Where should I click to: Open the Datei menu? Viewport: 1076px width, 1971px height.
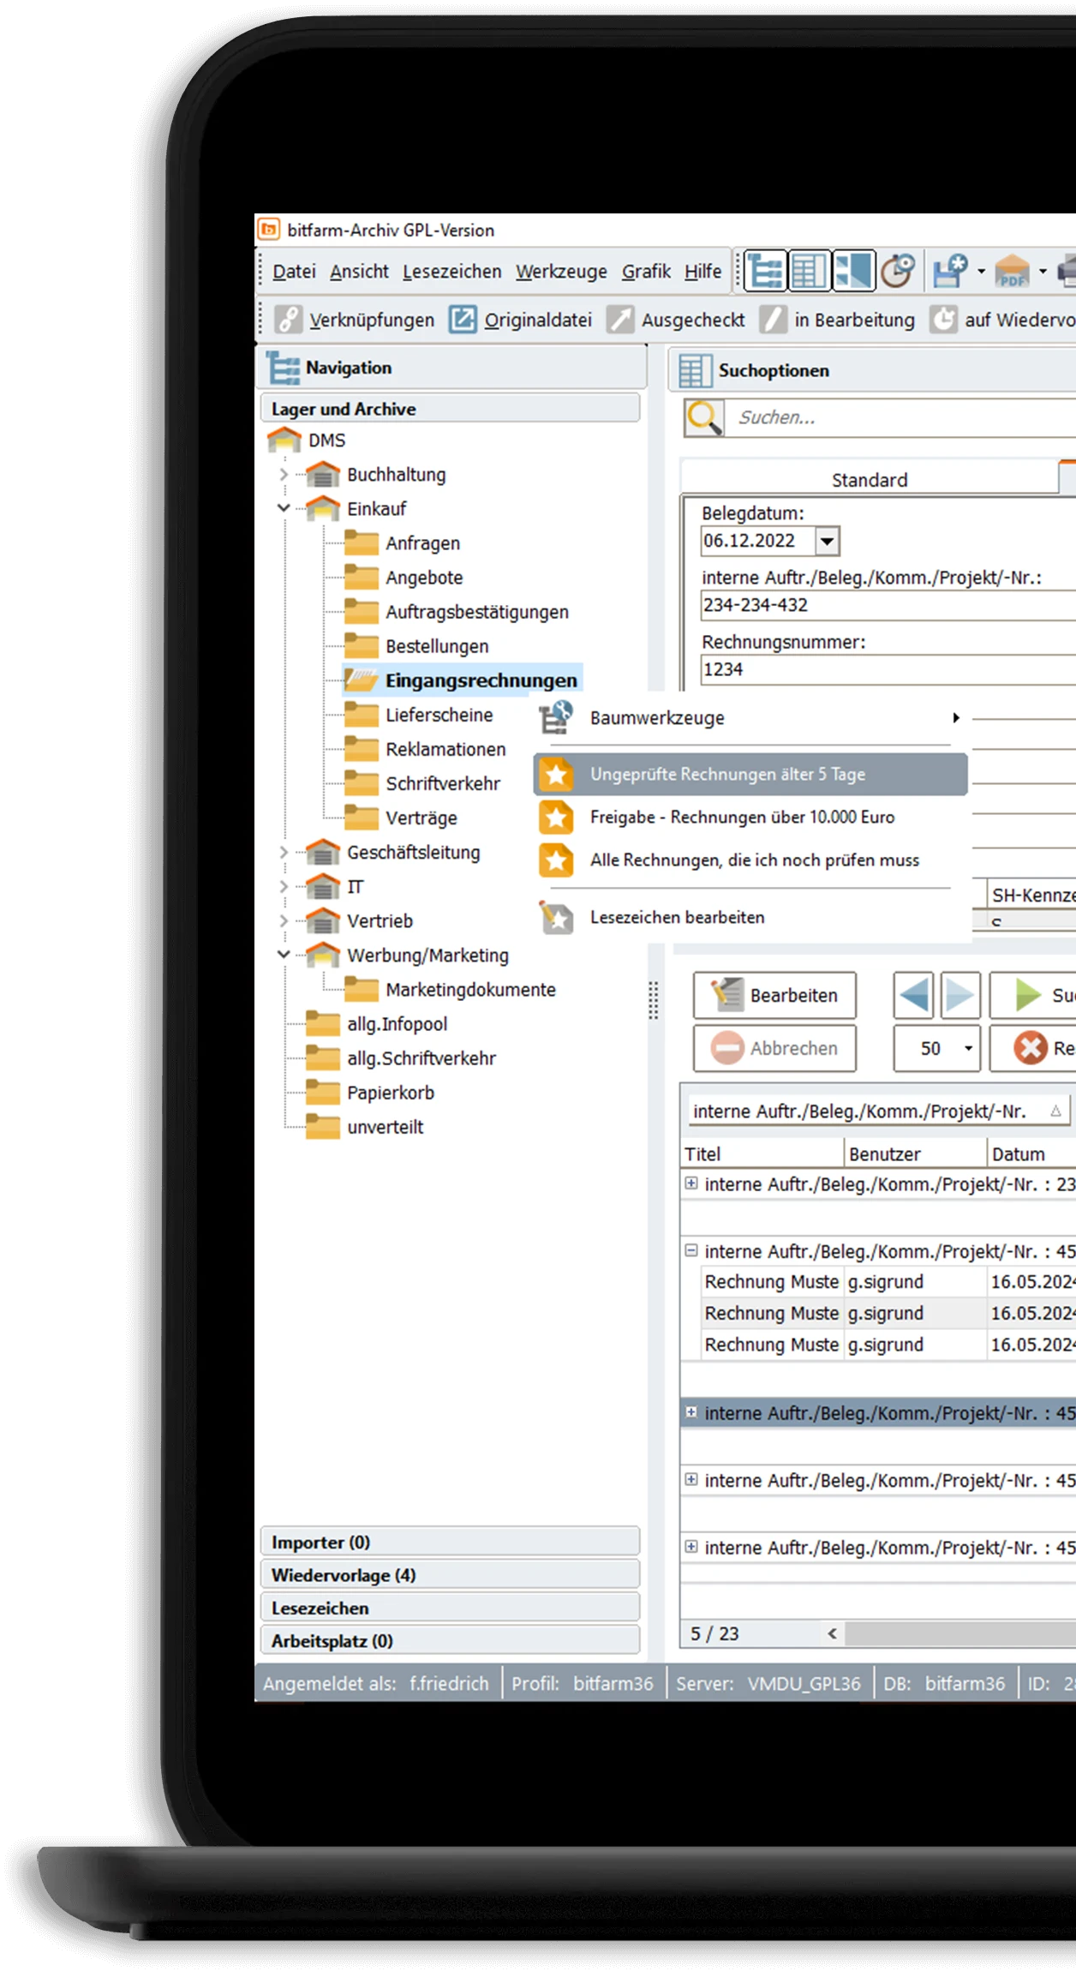(294, 272)
